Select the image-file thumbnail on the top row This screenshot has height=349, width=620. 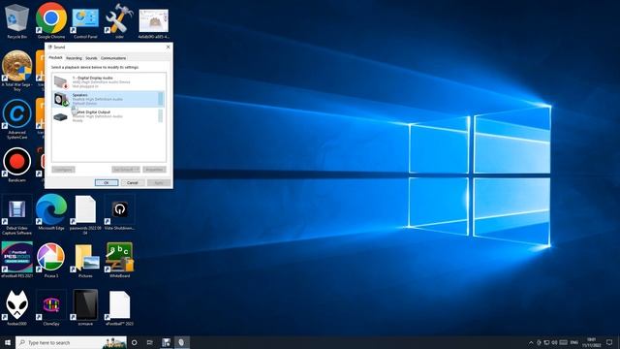click(x=153, y=23)
